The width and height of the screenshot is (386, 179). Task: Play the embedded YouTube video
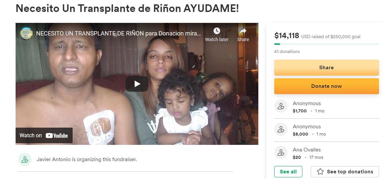click(137, 84)
